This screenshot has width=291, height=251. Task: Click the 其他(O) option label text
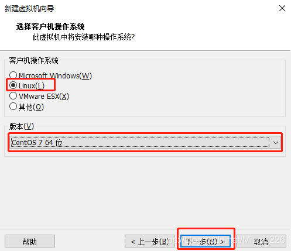[x=31, y=107]
